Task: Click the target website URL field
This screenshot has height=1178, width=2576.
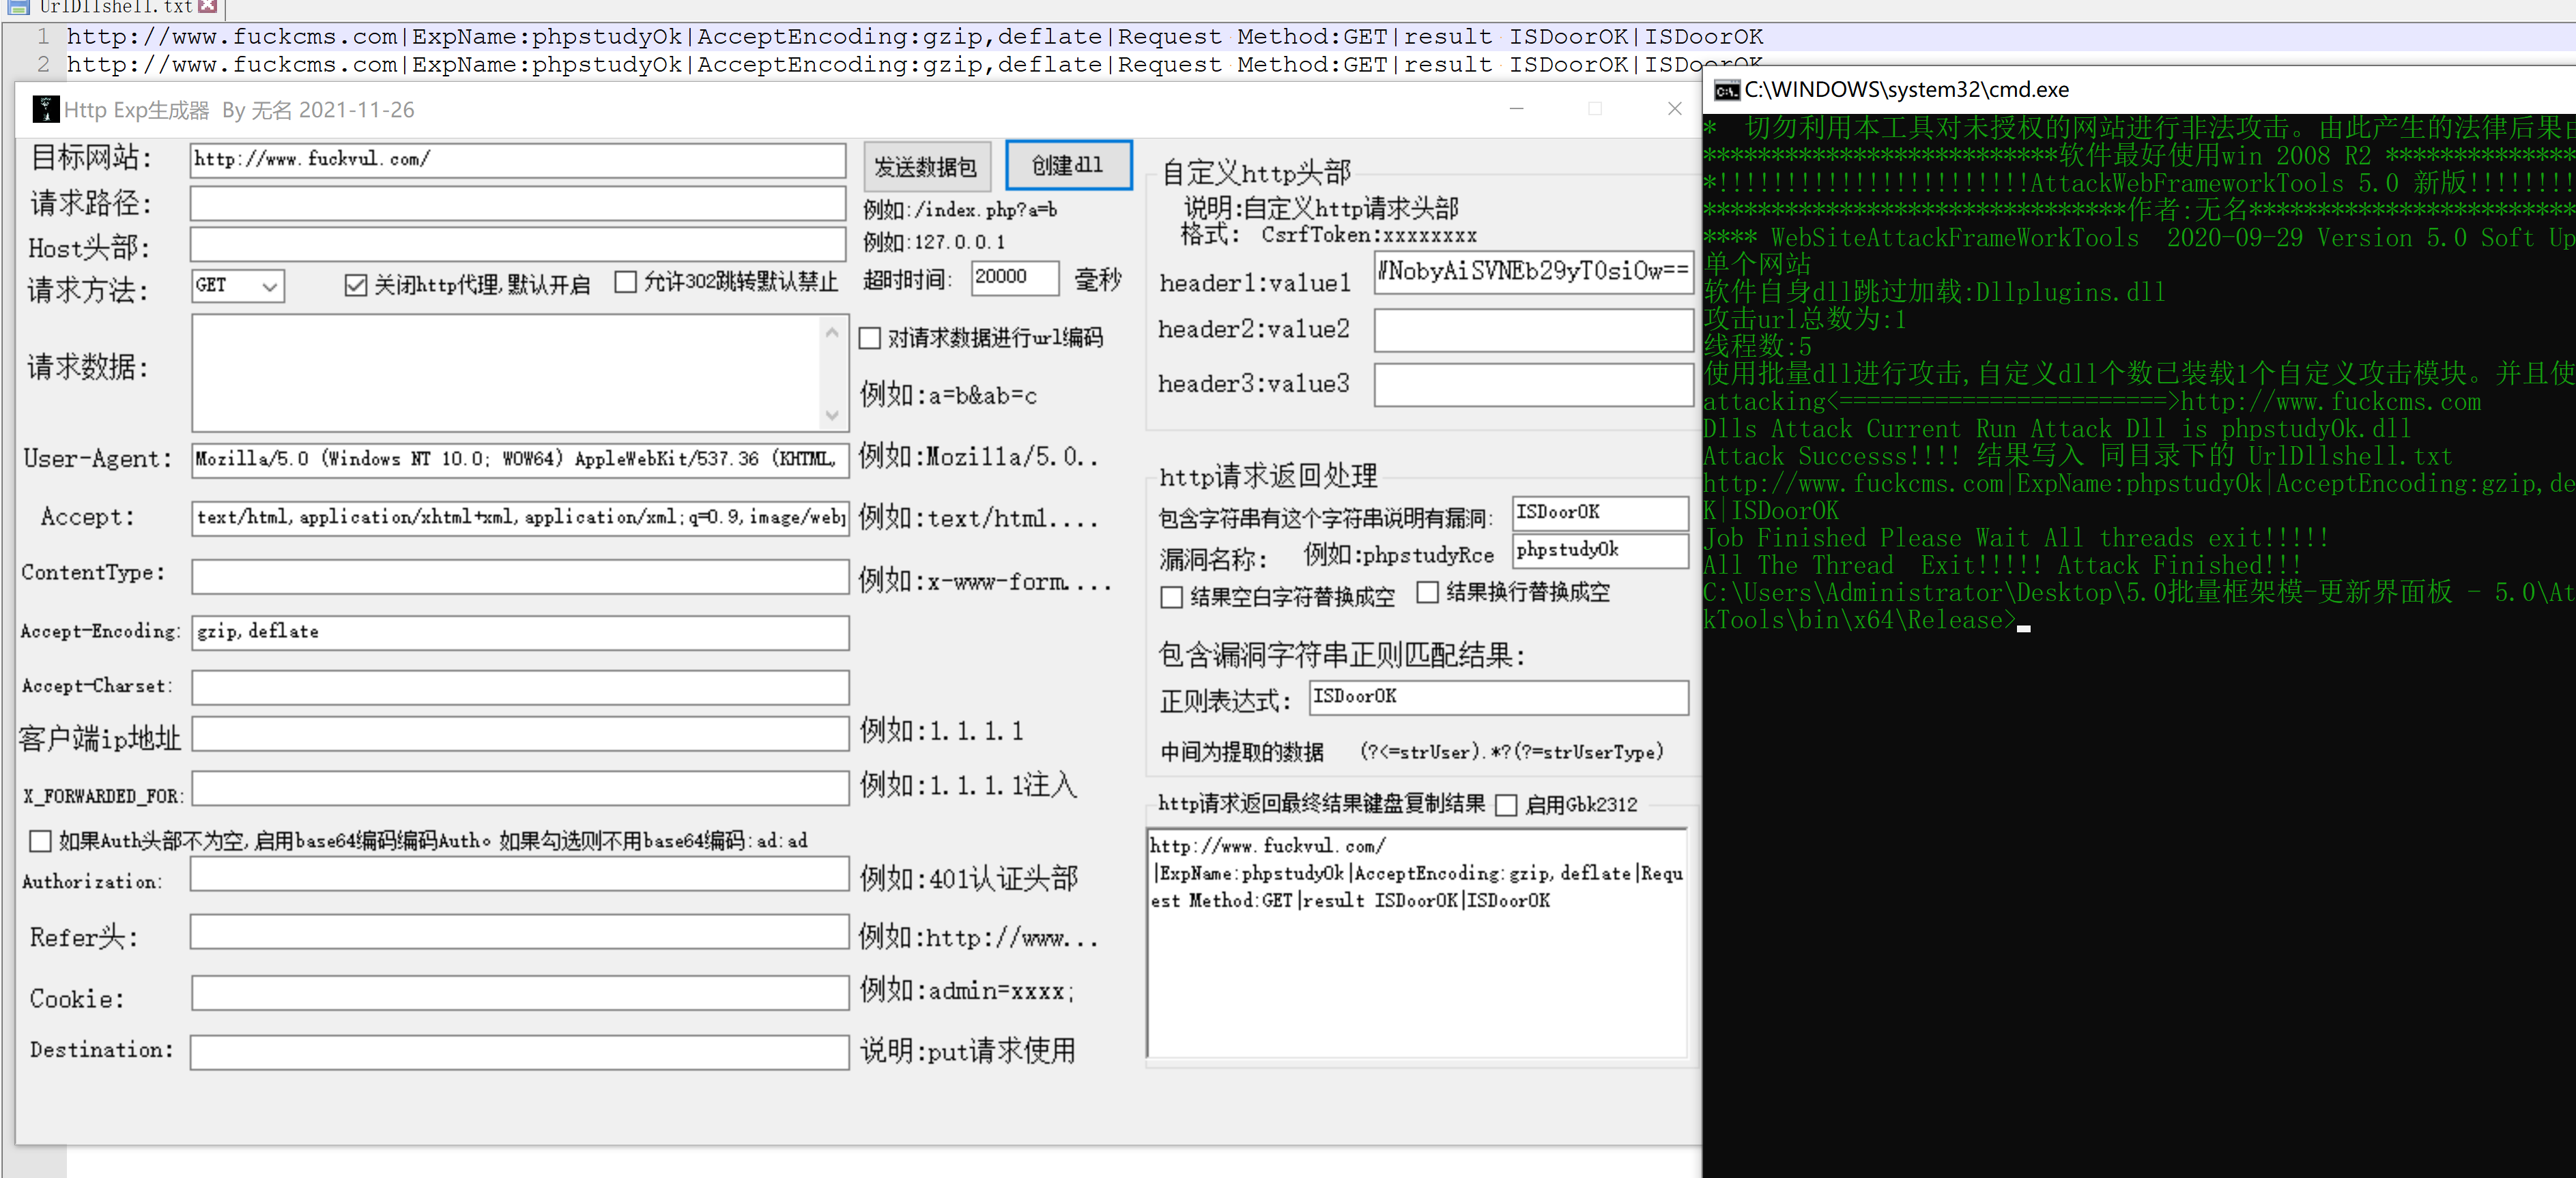Action: tap(517, 160)
